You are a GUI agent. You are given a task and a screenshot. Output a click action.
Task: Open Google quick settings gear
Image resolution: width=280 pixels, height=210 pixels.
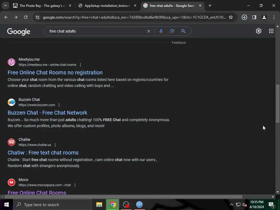[x=259, y=31]
